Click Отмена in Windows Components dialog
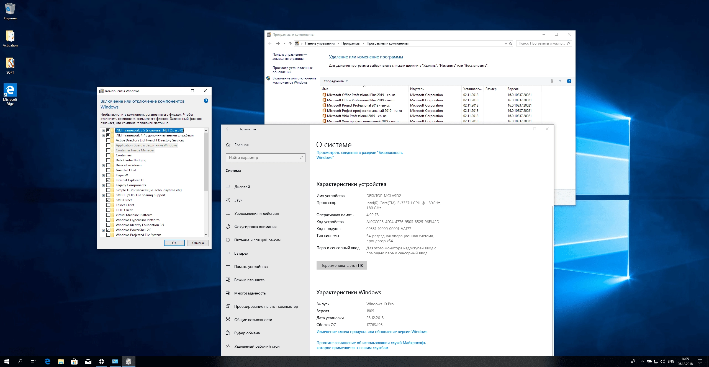Viewport: 709px width, 367px height. 198,243
